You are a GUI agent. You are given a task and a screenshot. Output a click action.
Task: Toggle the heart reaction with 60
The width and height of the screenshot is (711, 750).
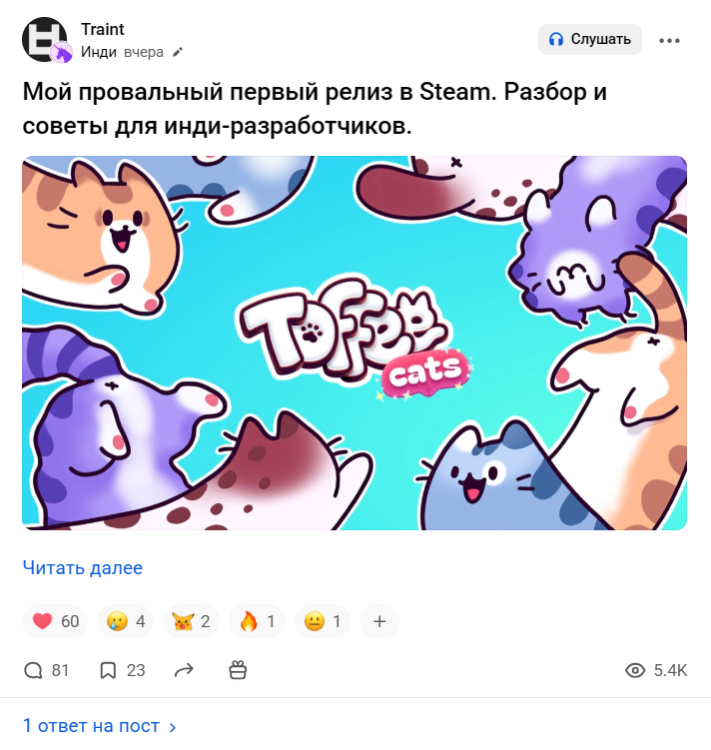(55, 621)
